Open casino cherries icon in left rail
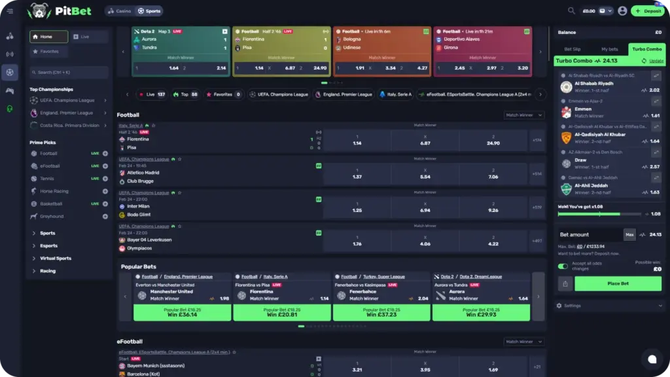 click(9, 37)
